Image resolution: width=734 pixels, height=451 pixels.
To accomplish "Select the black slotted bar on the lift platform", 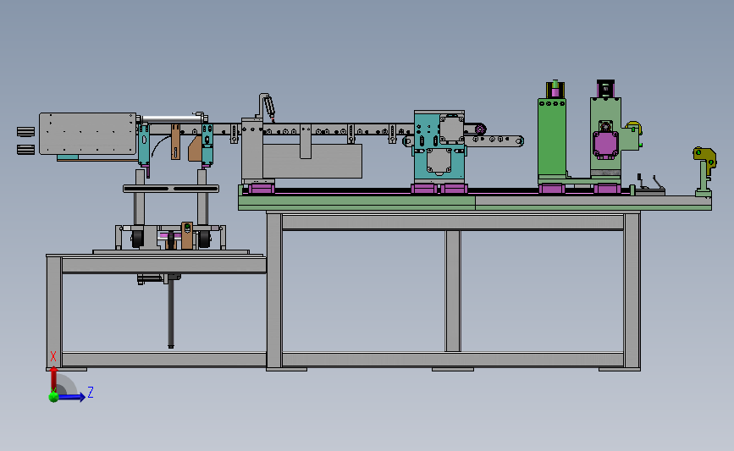I will (x=171, y=189).
